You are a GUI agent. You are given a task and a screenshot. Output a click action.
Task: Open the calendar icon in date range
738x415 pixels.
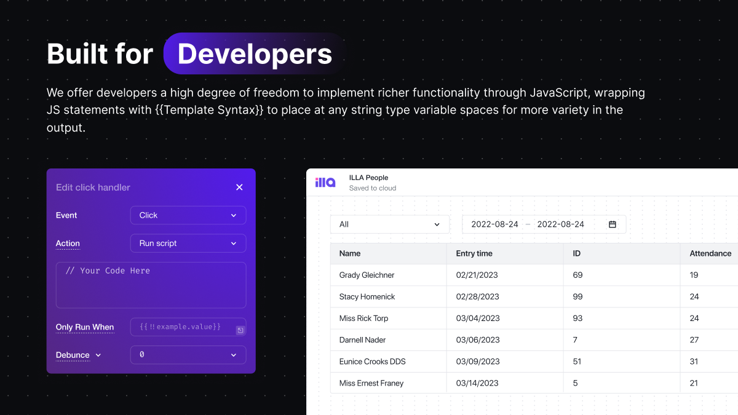[613, 224]
